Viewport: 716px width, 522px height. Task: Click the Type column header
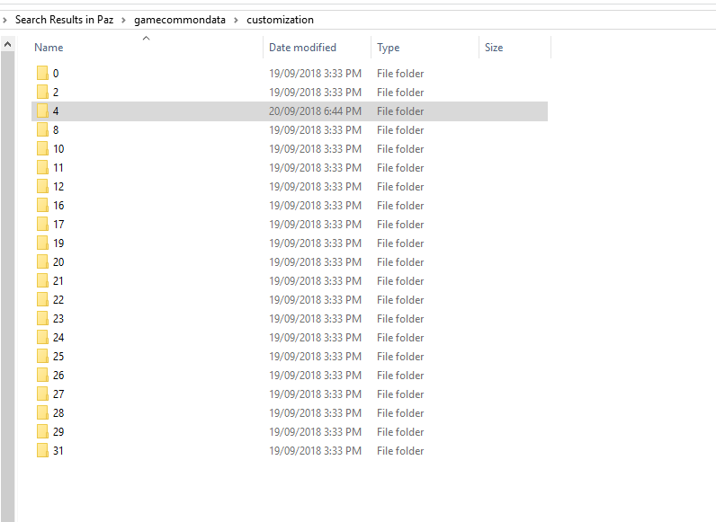pos(389,48)
